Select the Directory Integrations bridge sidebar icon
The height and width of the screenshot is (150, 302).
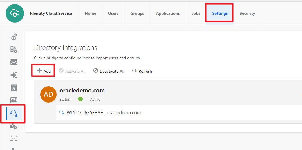click(14, 114)
